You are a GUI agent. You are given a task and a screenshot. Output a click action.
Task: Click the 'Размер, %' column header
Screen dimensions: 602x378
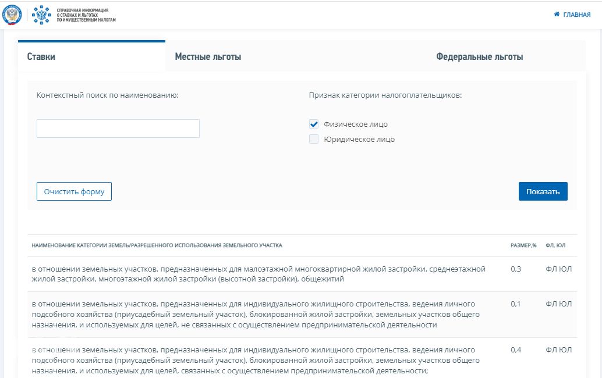tap(523, 245)
